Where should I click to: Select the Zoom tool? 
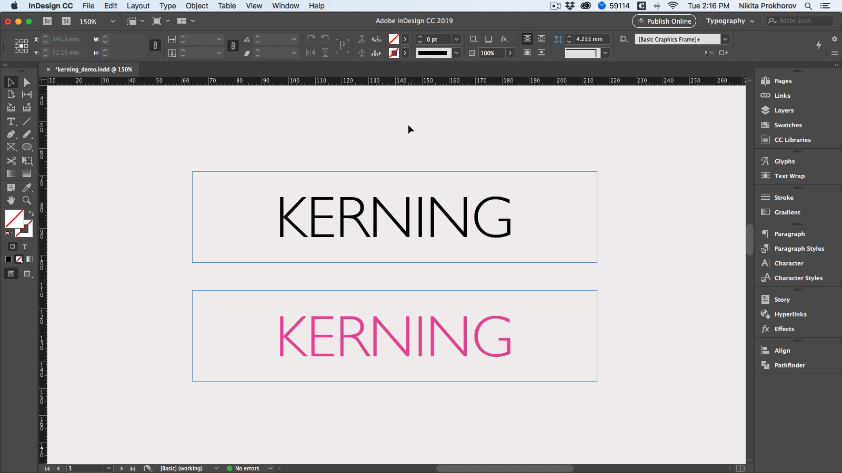click(x=27, y=200)
